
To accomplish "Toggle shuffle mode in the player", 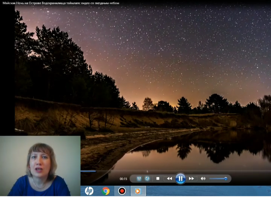I will [139, 179].
